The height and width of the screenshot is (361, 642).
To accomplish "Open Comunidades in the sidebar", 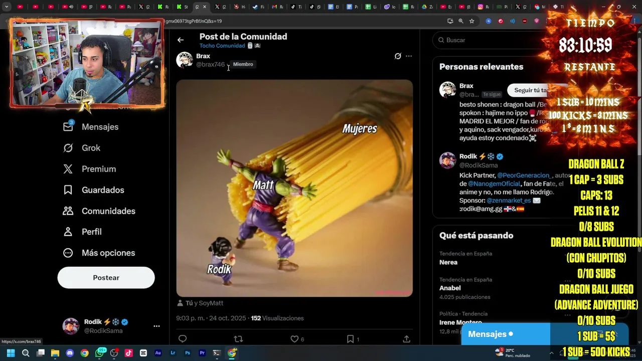I will (x=99, y=211).
